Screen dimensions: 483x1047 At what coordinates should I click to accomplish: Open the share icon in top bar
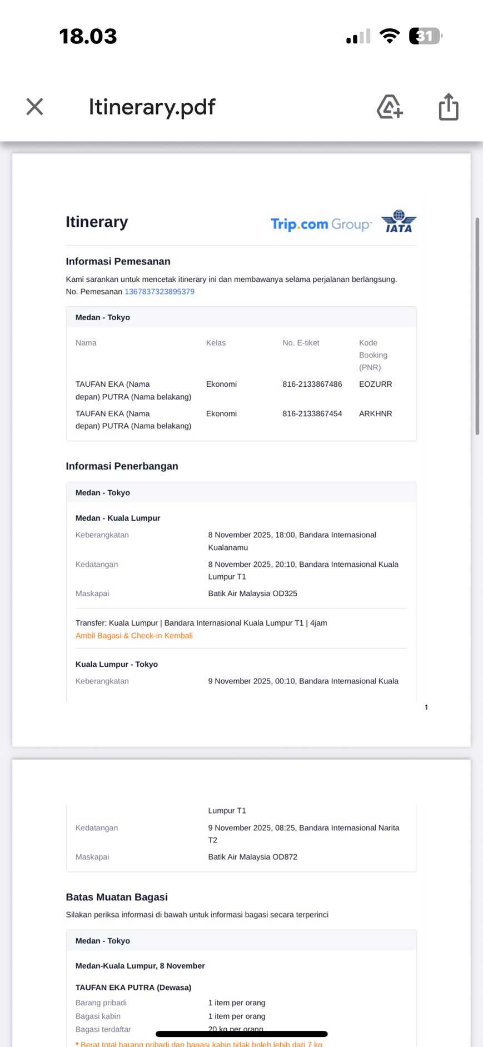click(448, 107)
